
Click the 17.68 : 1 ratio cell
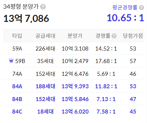coord(106,61)
